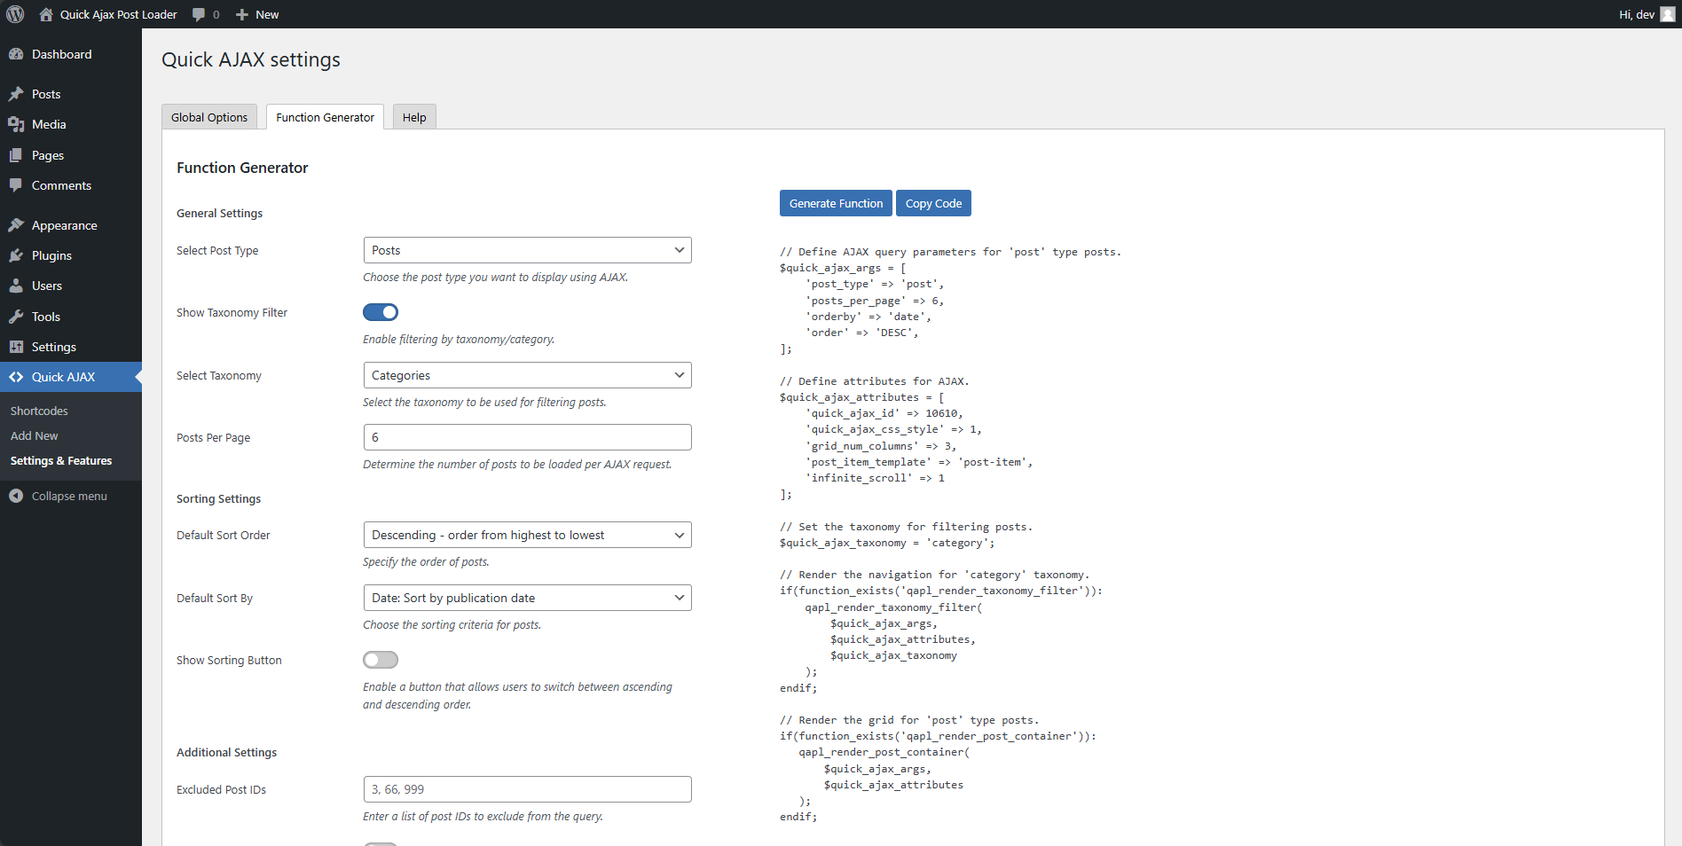This screenshot has height=846, width=1682.
Task: Click the Posts pushpin icon
Action: pos(16,94)
